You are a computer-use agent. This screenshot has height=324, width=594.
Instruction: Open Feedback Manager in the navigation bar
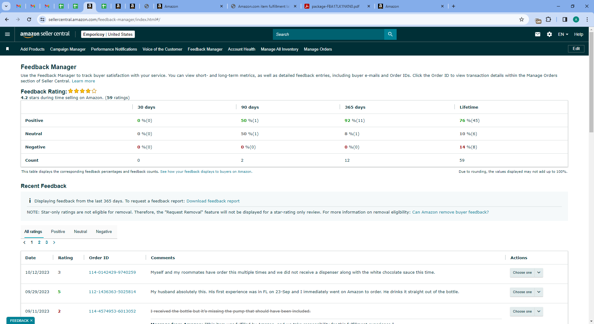(205, 49)
